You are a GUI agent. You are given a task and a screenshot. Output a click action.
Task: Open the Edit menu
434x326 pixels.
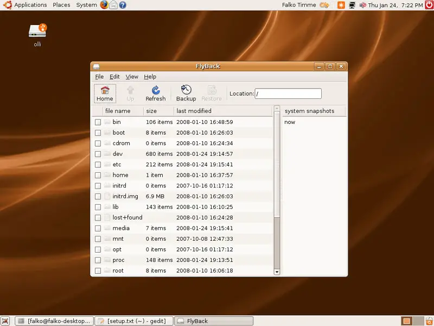(x=114, y=77)
